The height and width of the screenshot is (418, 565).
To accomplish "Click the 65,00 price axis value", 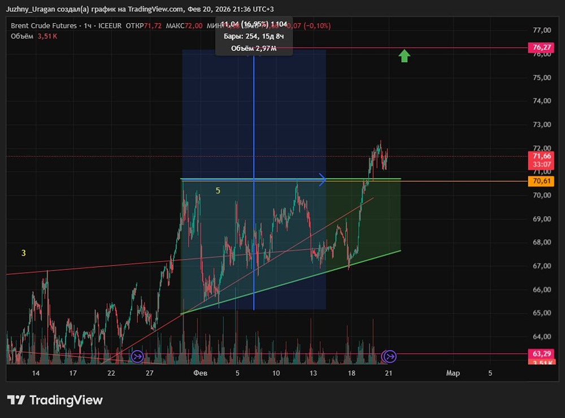I will point(542,313).
